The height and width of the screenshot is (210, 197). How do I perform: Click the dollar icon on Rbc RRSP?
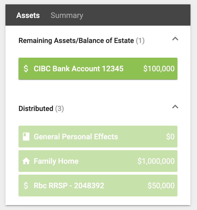(26, 186)
